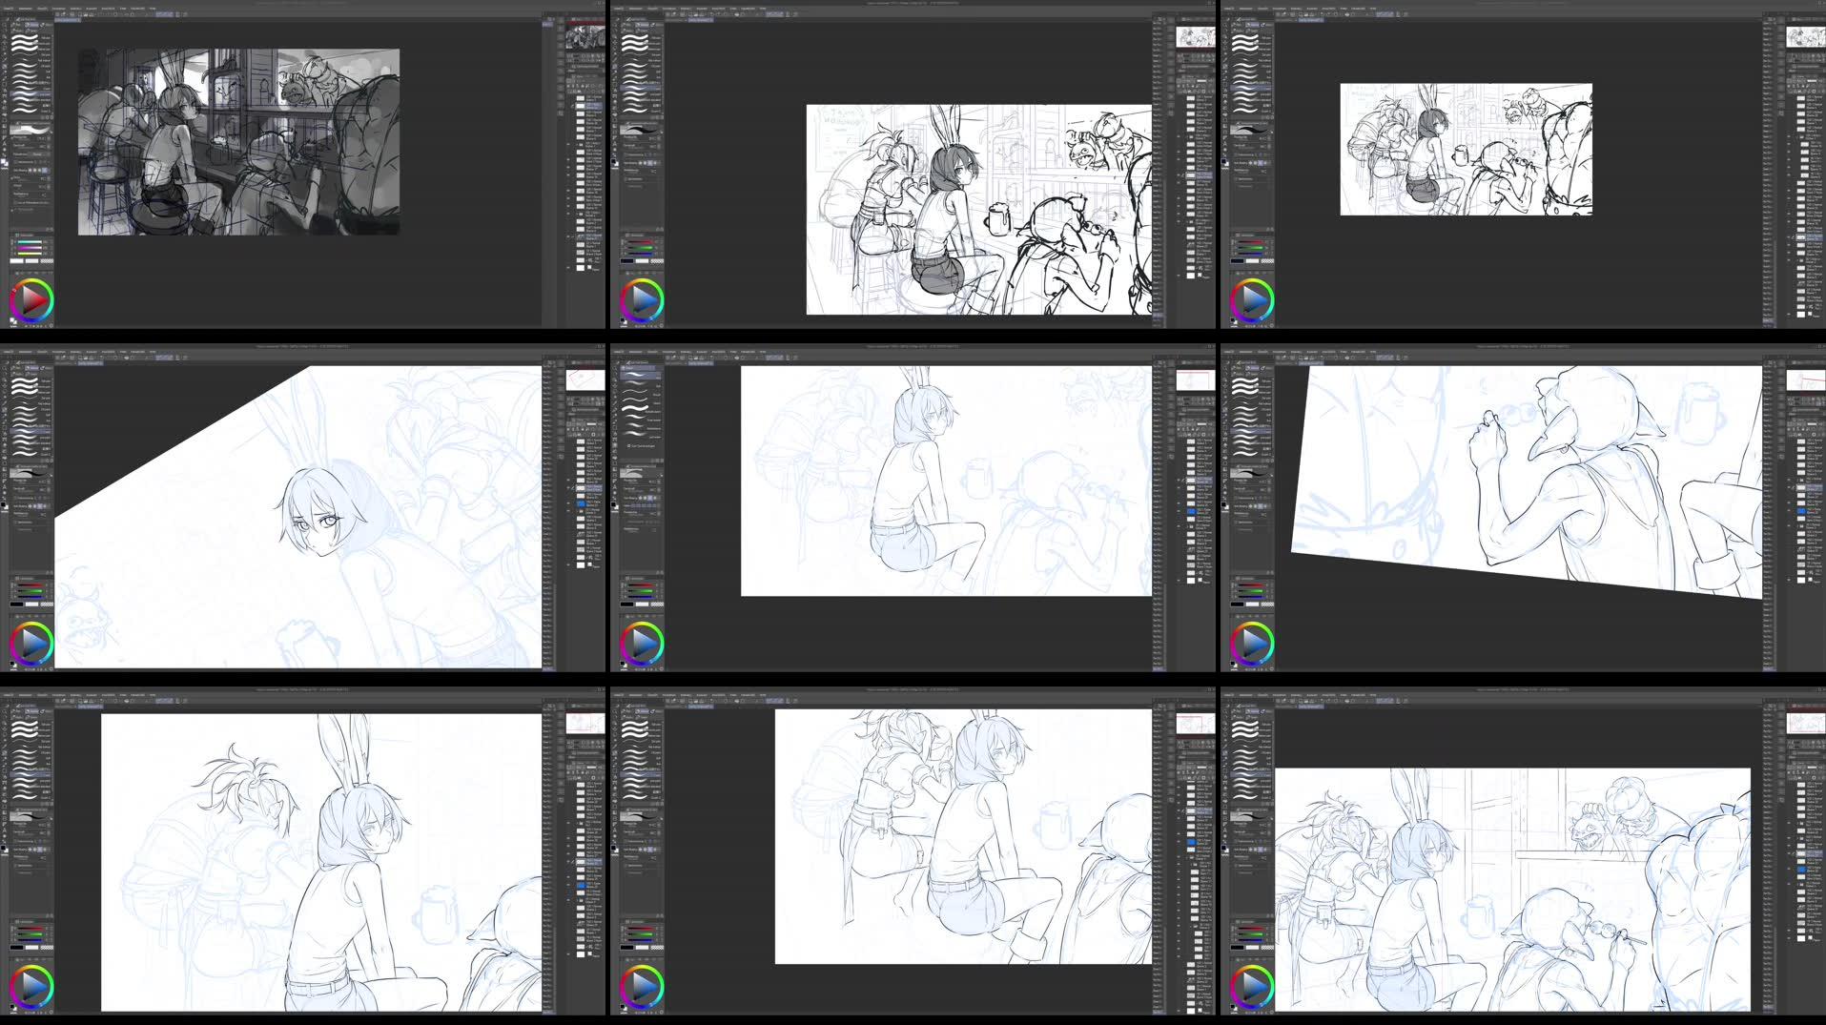Open navigator thumbnail in small zoomed-out sketch panel
1826x1025 pixels.
pyautogui.click(x=1806, y=36)
